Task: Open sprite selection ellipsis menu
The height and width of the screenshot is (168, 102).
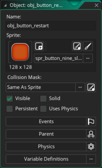Action: (x=88, y=58)
